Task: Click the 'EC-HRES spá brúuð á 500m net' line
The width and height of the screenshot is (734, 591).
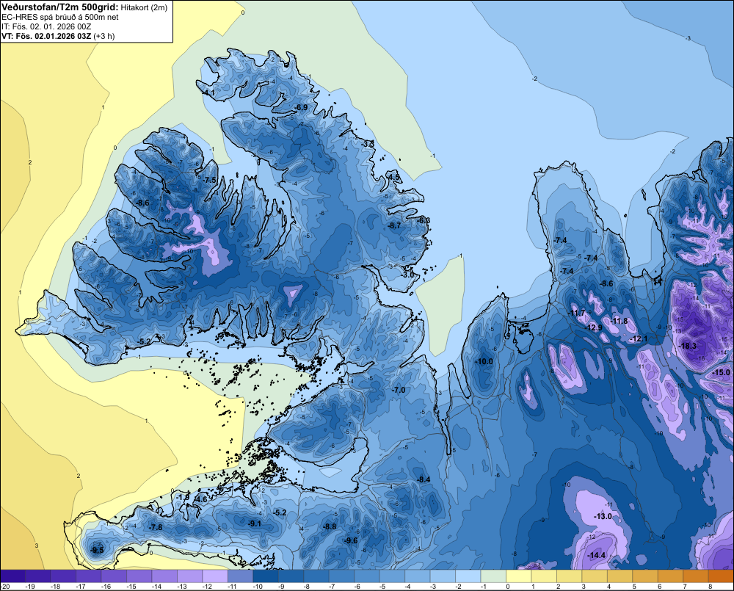Action: pos(60,18)
